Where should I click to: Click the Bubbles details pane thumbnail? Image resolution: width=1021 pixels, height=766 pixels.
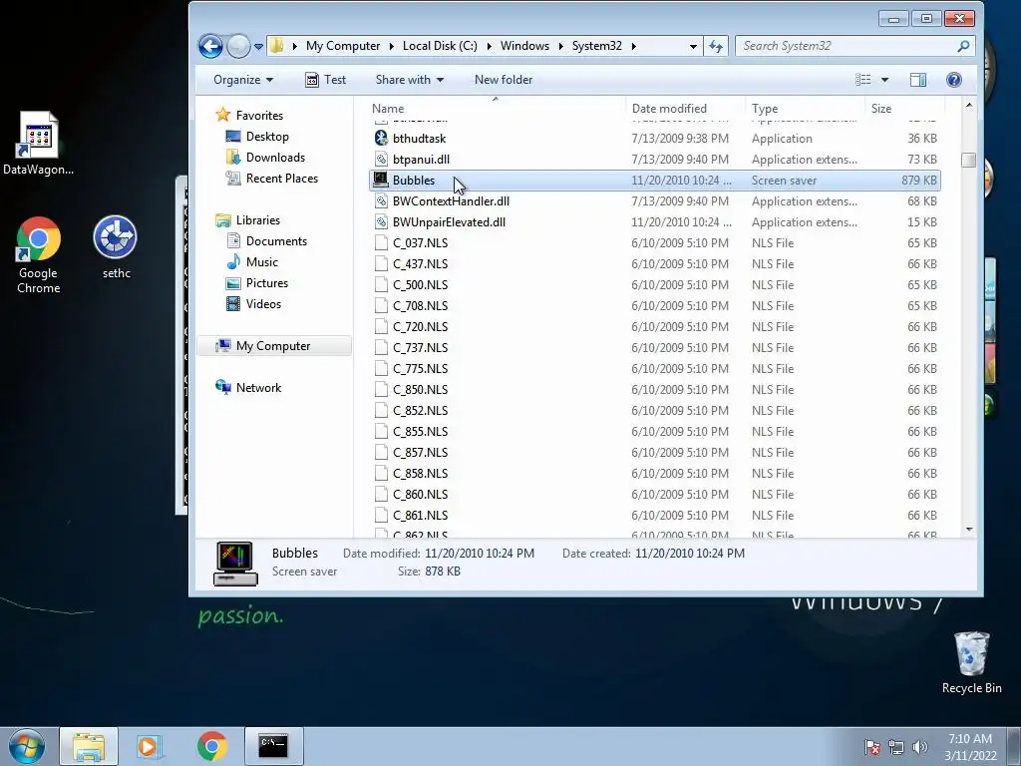[235, 564]
